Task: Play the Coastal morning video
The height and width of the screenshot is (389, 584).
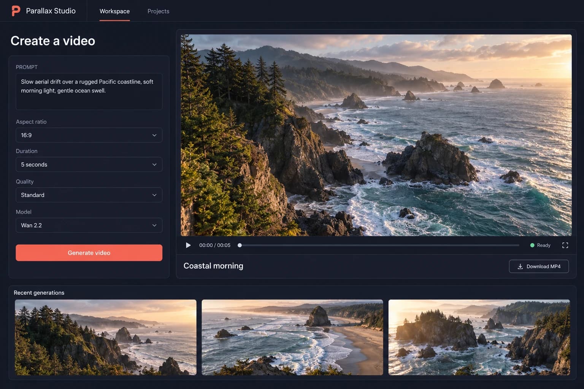Action: pyautogui.click(x=188, y=245)
